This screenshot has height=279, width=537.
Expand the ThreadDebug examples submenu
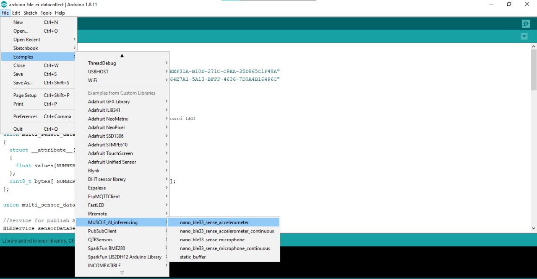tap(122, 63)
